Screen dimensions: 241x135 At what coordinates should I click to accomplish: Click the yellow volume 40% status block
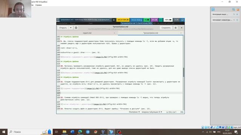coord(123,20)
